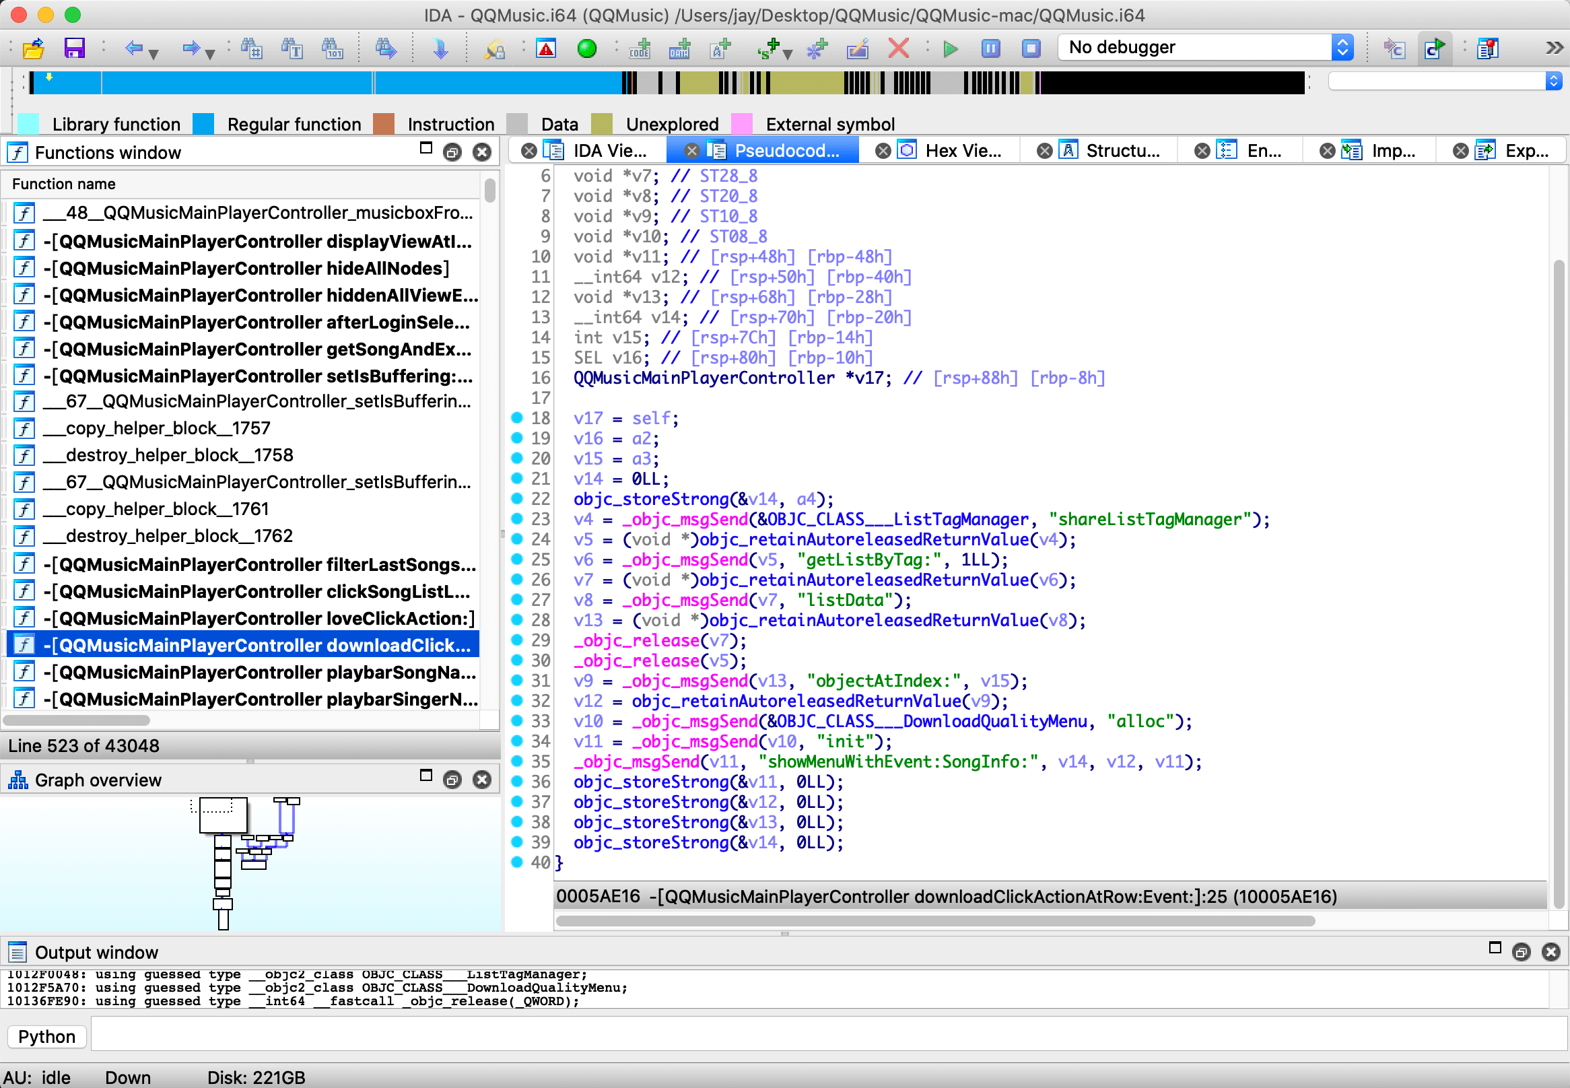Close the Graph overview panel

pyautogui.click(x=482, y=780)
